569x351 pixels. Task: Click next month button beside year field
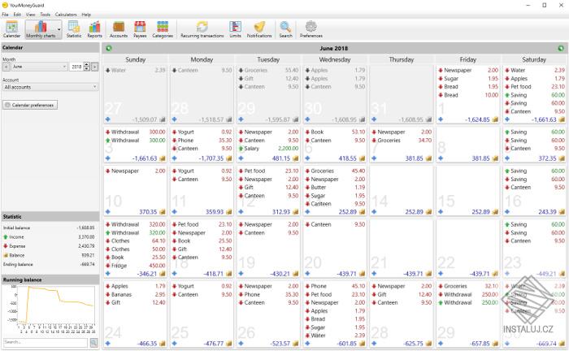click(94, 67)
